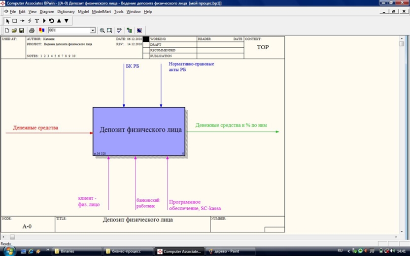The height and width of the screenshot is (256, 410).
Task: Open the Tools menu
Action: tap(119, 12)
